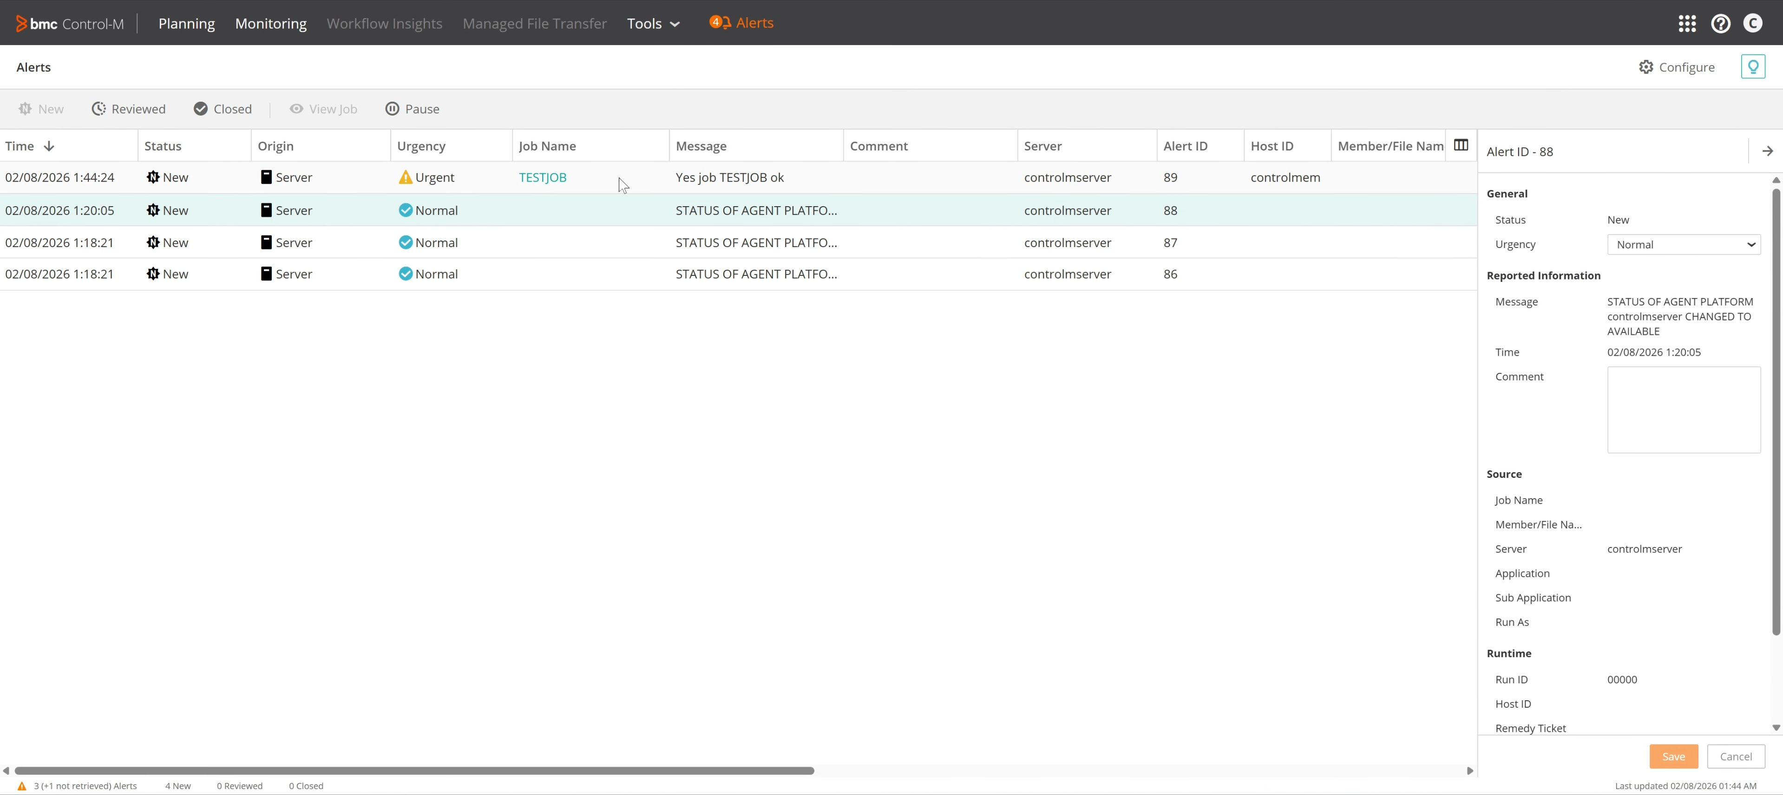1783x795 pixels.
Task: Click 'Last updated' timestamp in status bar
Action: point(1685,786)
